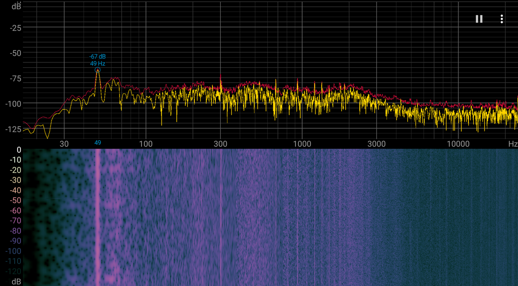Screen dimensions: 518x286
Task: Click the '49 Hz' peak frequency label above the marker
Action: point(98,63)
